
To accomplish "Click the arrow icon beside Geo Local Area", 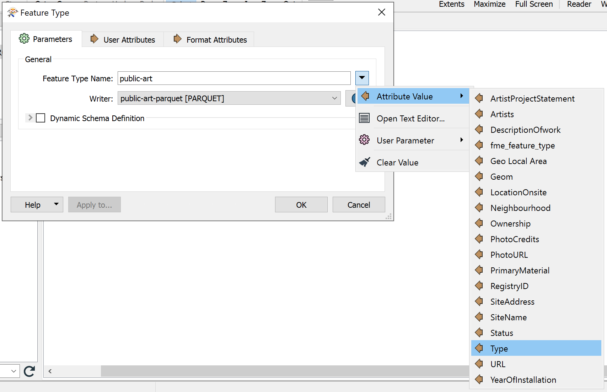I will 479,160.
